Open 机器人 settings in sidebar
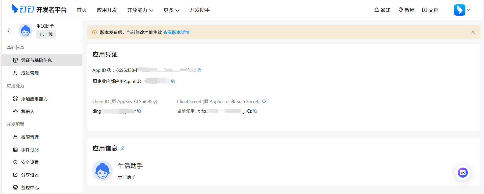 pos(28,111)
